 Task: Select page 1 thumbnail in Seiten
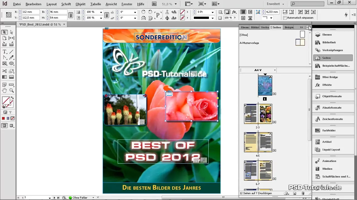click(x=265, y=86)
